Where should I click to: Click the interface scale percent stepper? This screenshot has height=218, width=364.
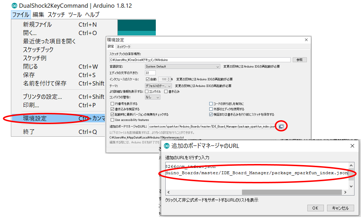coord(169,79)
